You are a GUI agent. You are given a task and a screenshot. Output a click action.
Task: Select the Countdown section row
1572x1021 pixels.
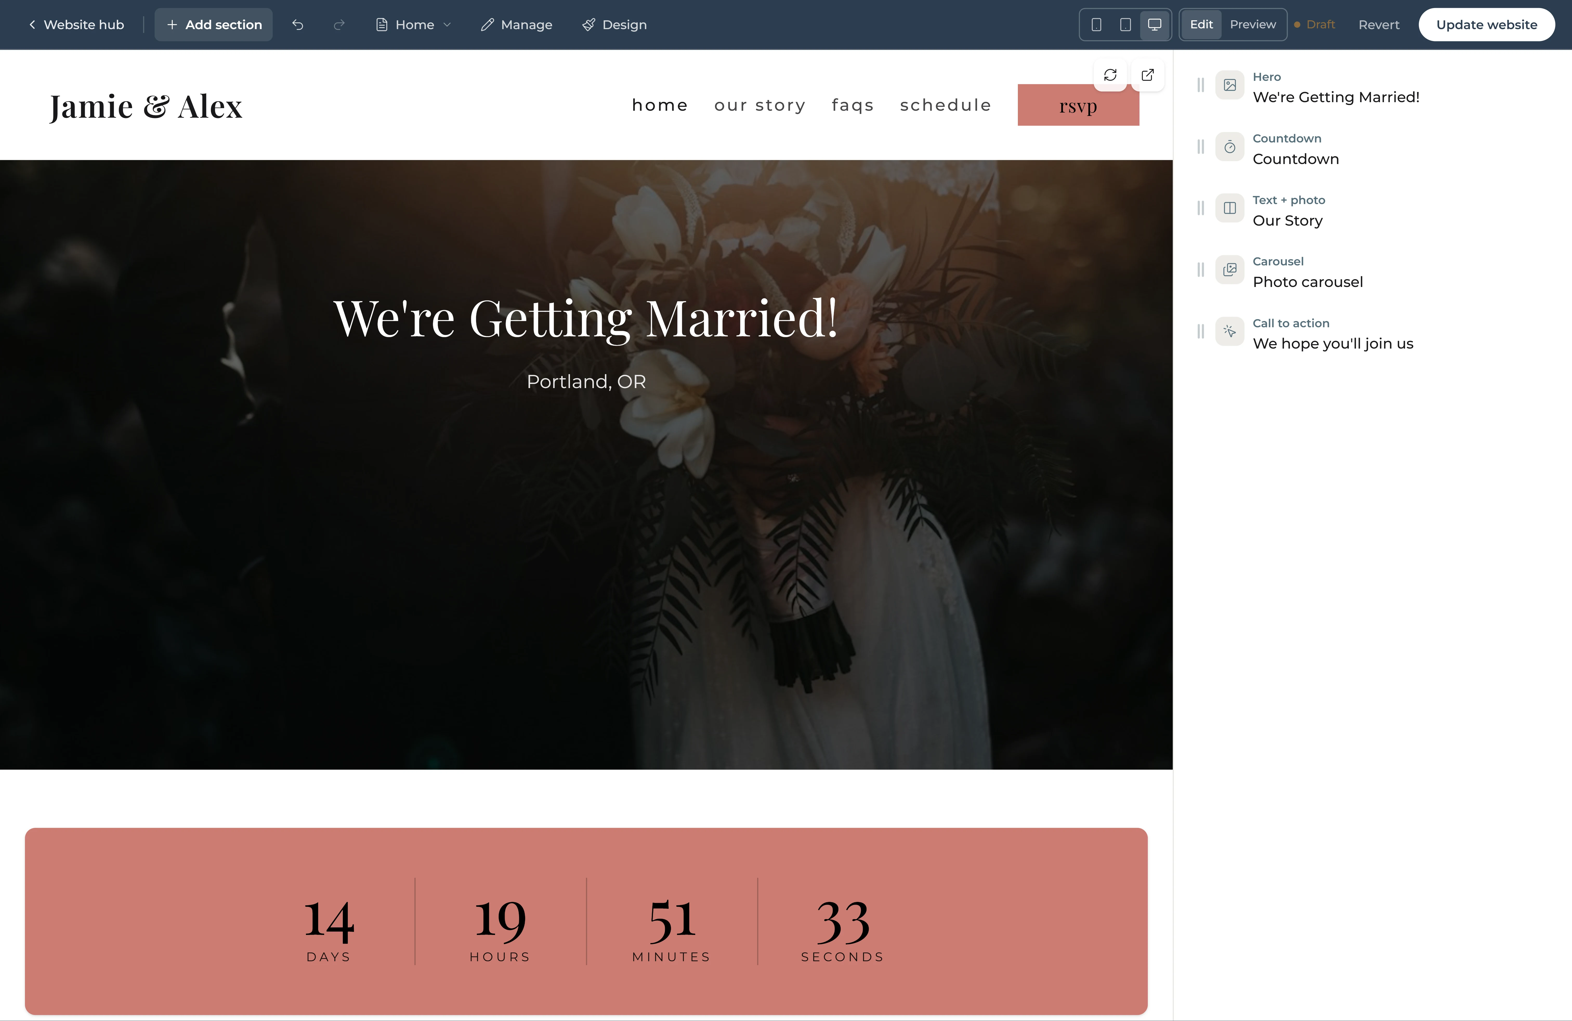pyautogui.click(x=1373, y=149)
